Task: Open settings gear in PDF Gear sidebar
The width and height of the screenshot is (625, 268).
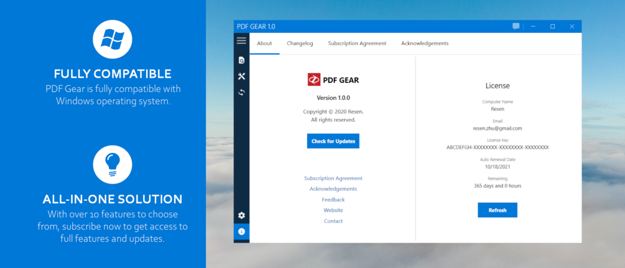Action: coord(241,215)
